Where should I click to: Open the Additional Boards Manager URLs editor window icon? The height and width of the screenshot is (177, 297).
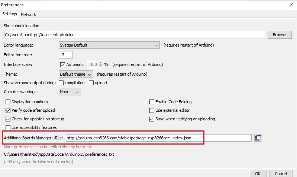coord(258,138)
